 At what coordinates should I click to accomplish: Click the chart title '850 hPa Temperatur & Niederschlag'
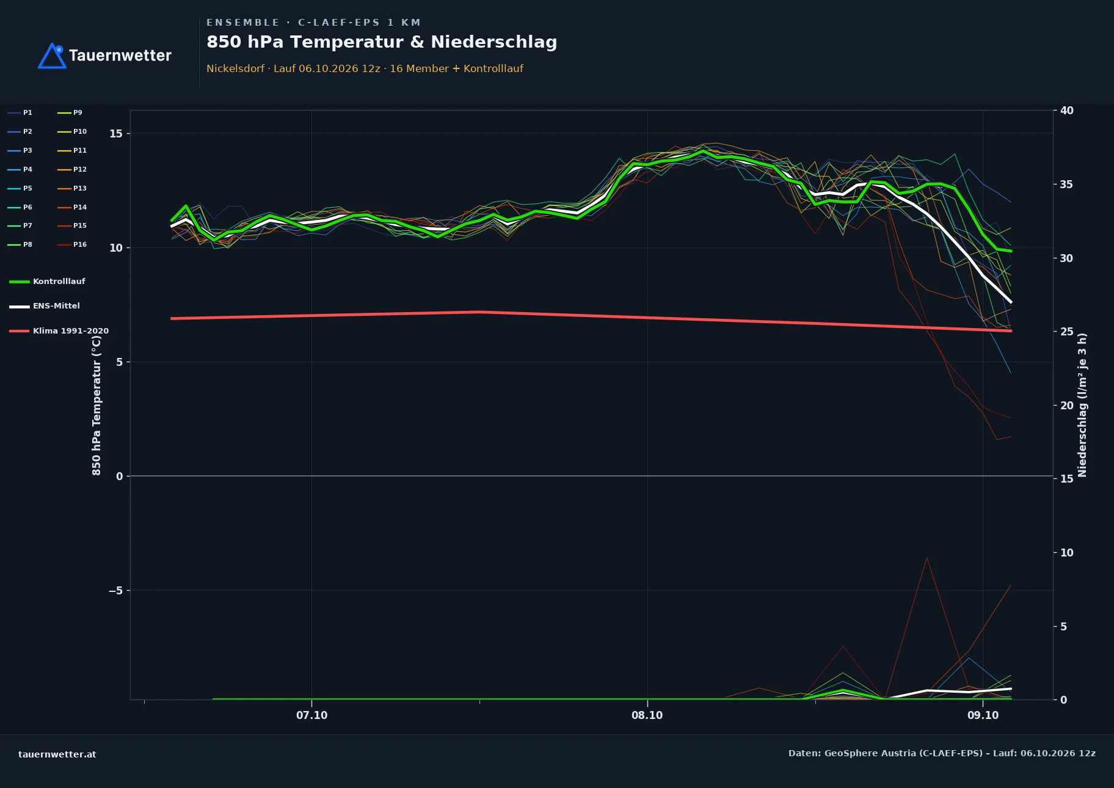(x=382, y=42)
